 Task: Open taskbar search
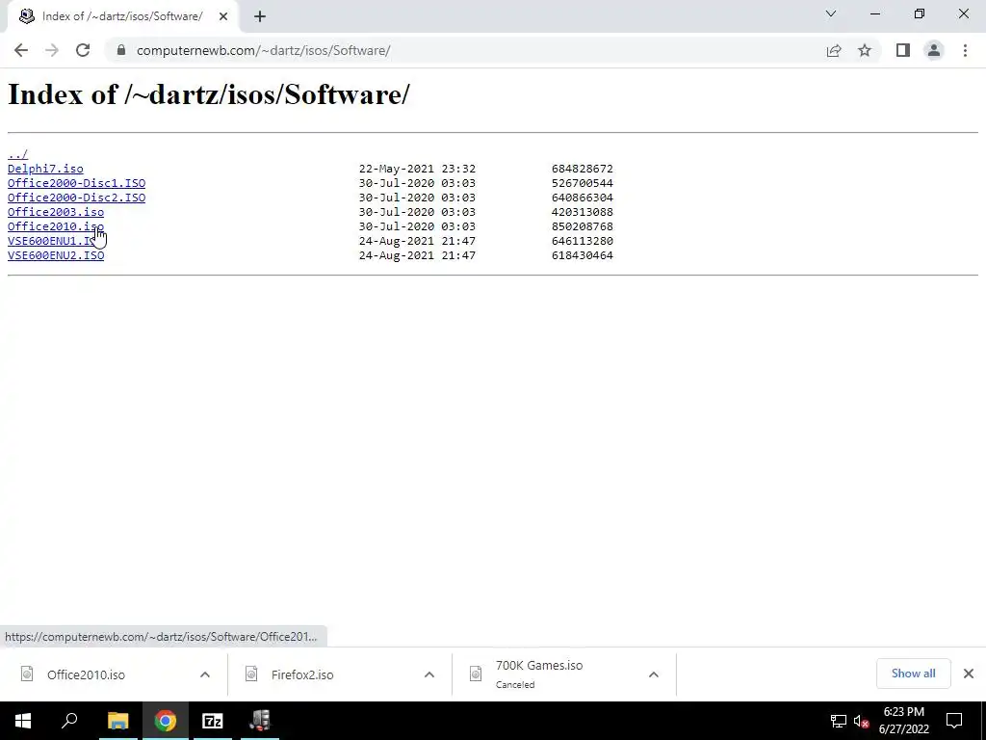tap(69, 721)
